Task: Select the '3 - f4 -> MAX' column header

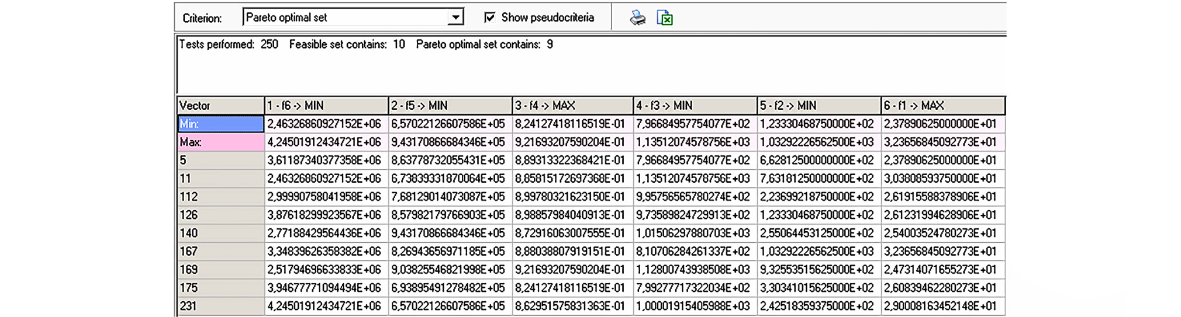Action: [x=572, y=106]
